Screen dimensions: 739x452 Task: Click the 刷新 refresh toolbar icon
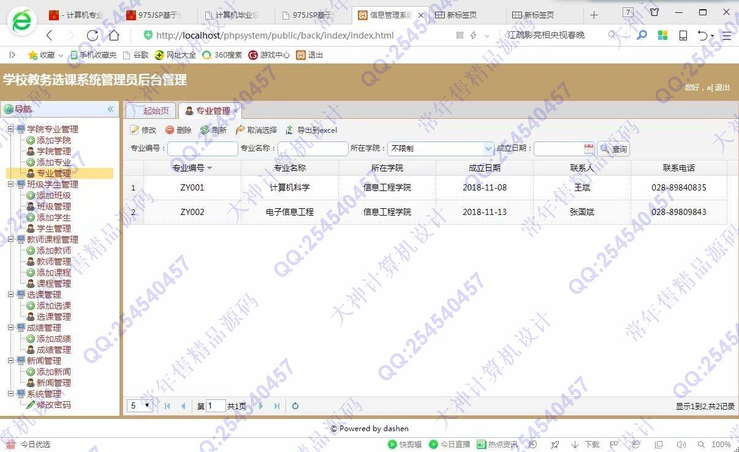[205, 130]
